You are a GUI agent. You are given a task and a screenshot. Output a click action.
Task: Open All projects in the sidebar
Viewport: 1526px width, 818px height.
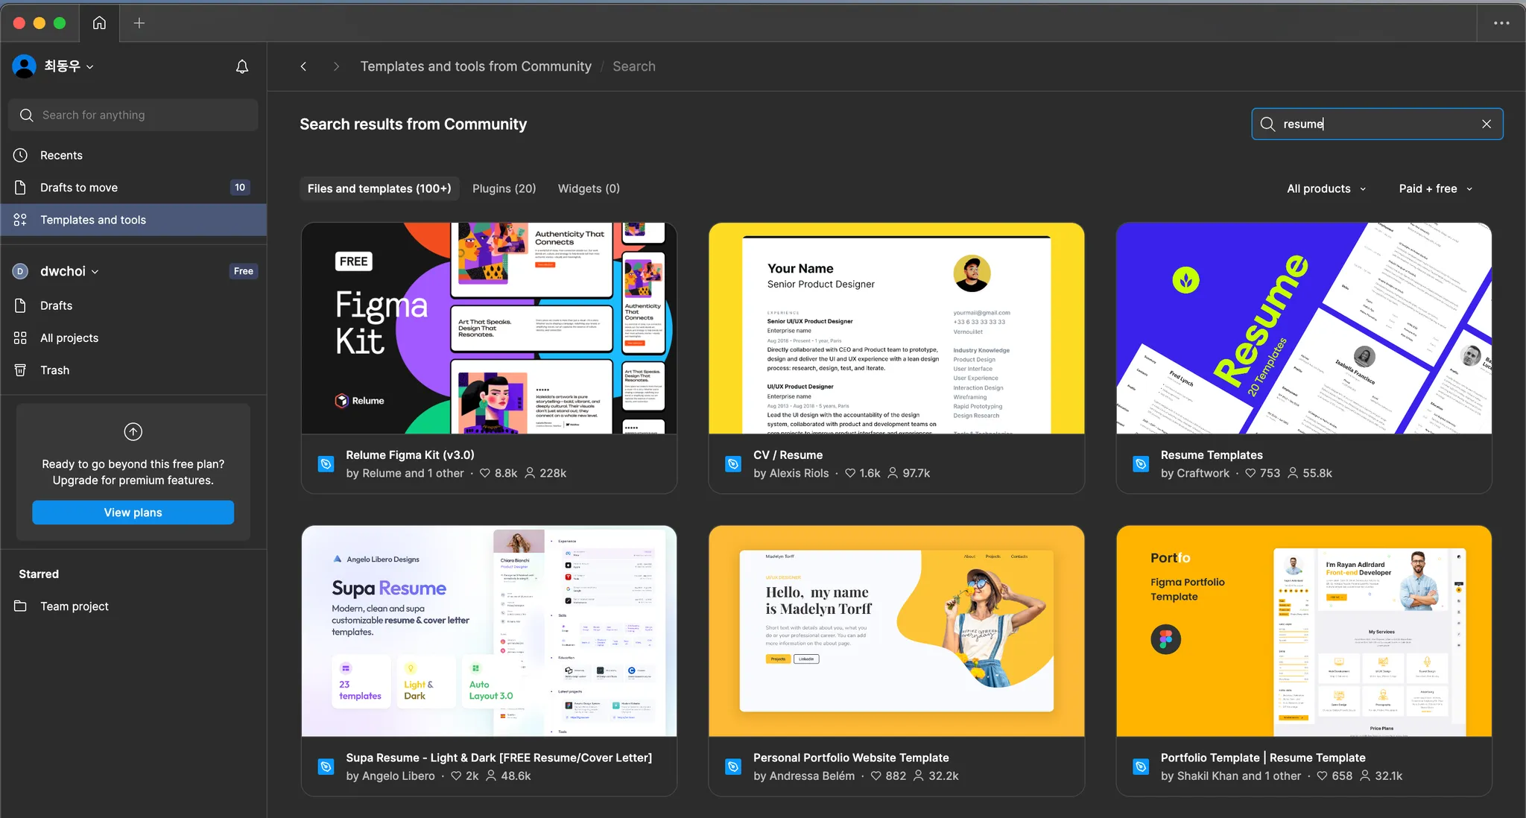click(69, 337)
